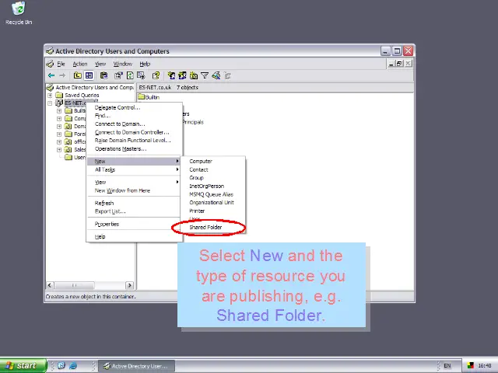This screenshot has width=498, height=373.
Task: Click the Forward arrow toolbar icon
Action: (x=62, y=75)
